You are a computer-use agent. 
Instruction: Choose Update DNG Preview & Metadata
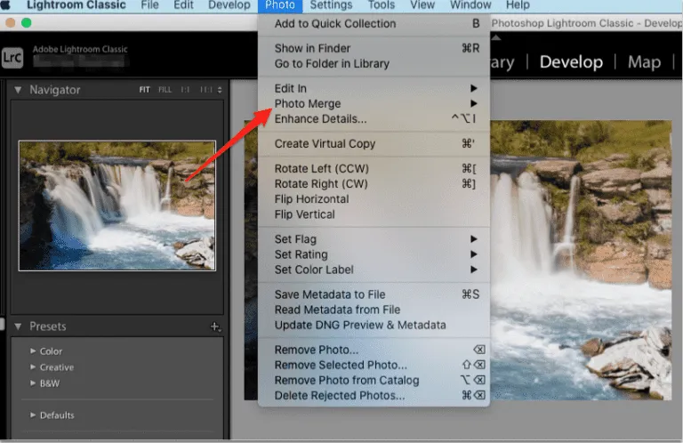(x=374, y=325)
